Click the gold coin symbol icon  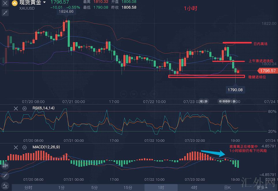click(15, 3)
